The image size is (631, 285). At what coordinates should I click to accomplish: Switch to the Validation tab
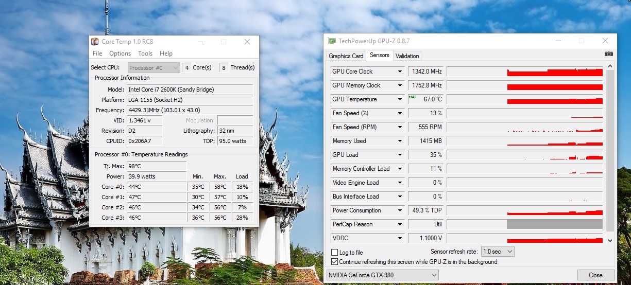coord(407,56)
